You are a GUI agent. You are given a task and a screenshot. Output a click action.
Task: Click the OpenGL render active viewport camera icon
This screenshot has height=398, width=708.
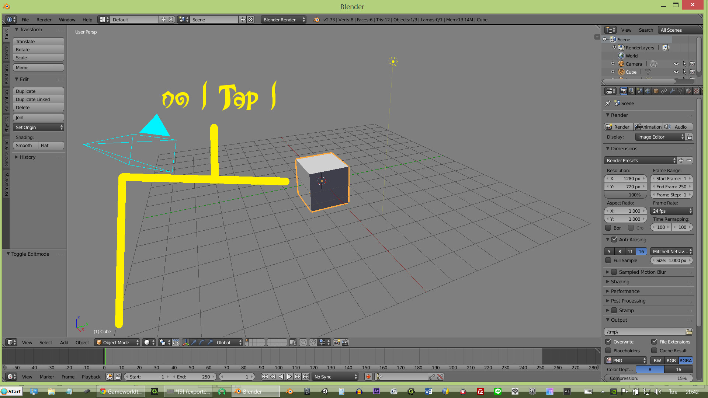pyautogui.click(x=337, y=342)
